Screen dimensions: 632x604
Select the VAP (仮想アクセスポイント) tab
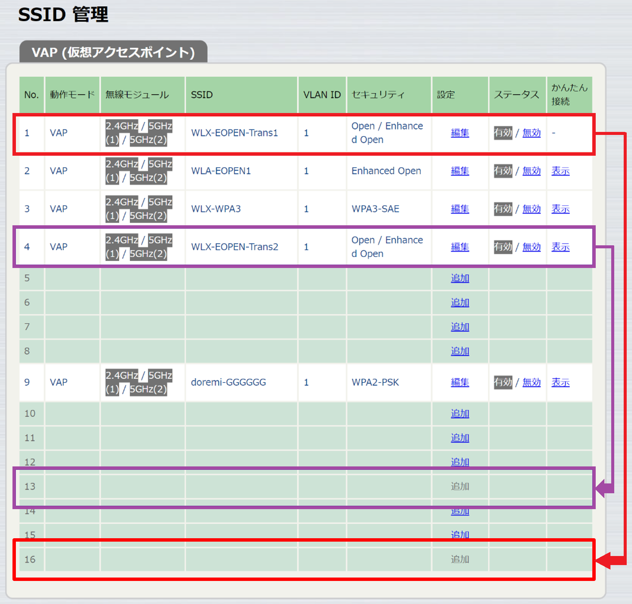(113, 52)
